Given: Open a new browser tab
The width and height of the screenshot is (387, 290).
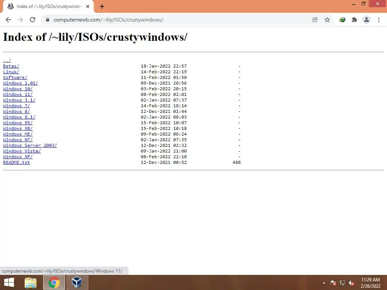Looking at the screenshot, I should [x=102, y=6].
